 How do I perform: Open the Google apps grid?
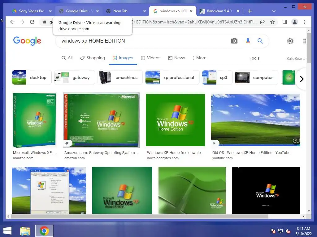(x=305, y=41)
